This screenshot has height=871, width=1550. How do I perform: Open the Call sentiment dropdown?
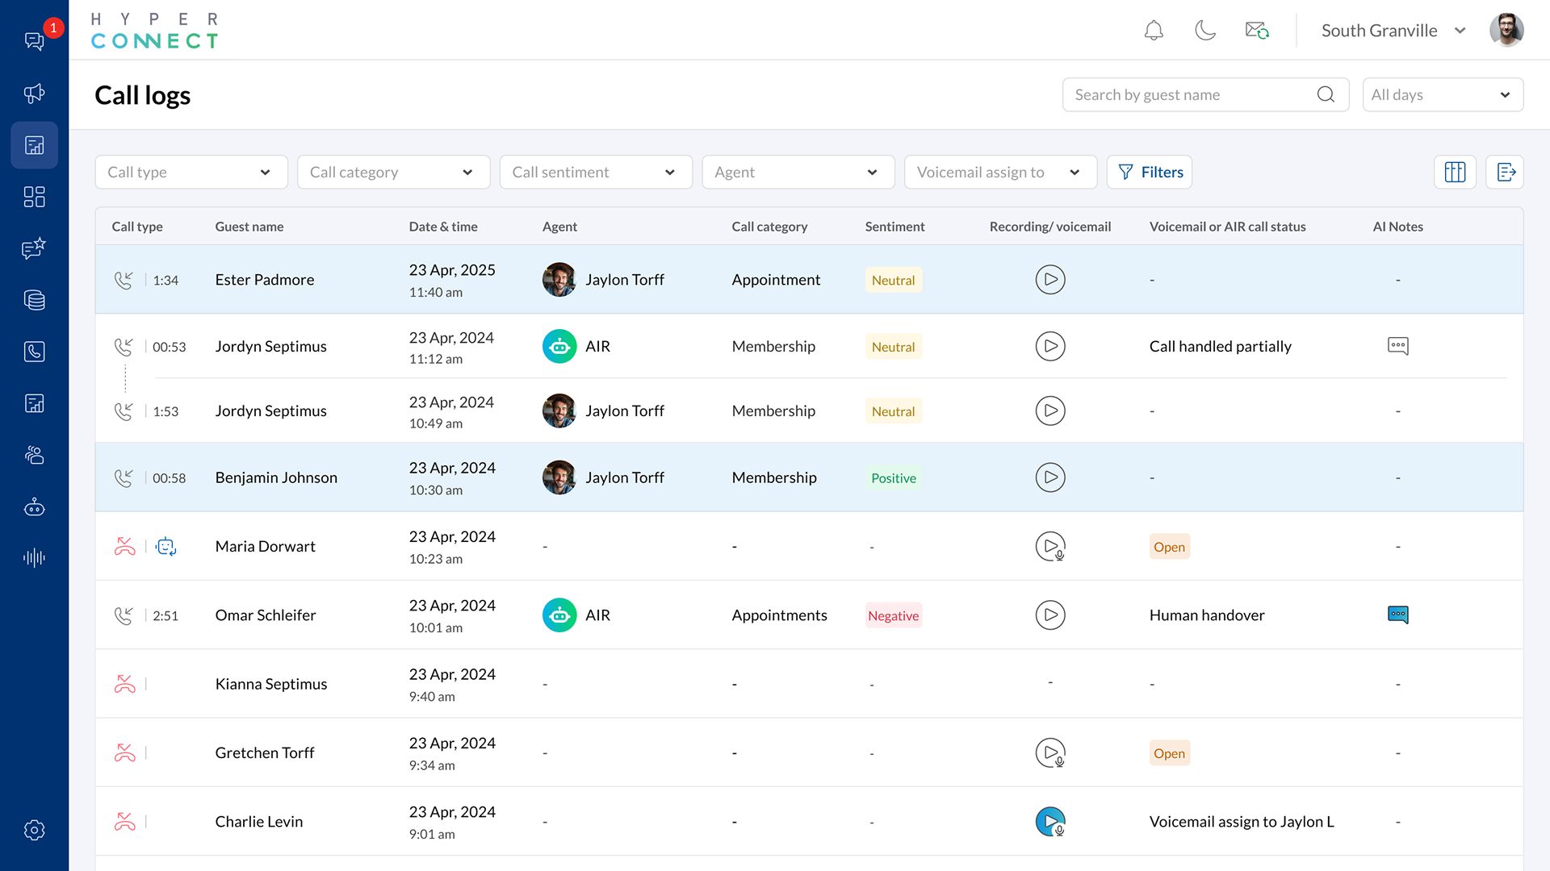pyautogui.click(x=596, y=172)
